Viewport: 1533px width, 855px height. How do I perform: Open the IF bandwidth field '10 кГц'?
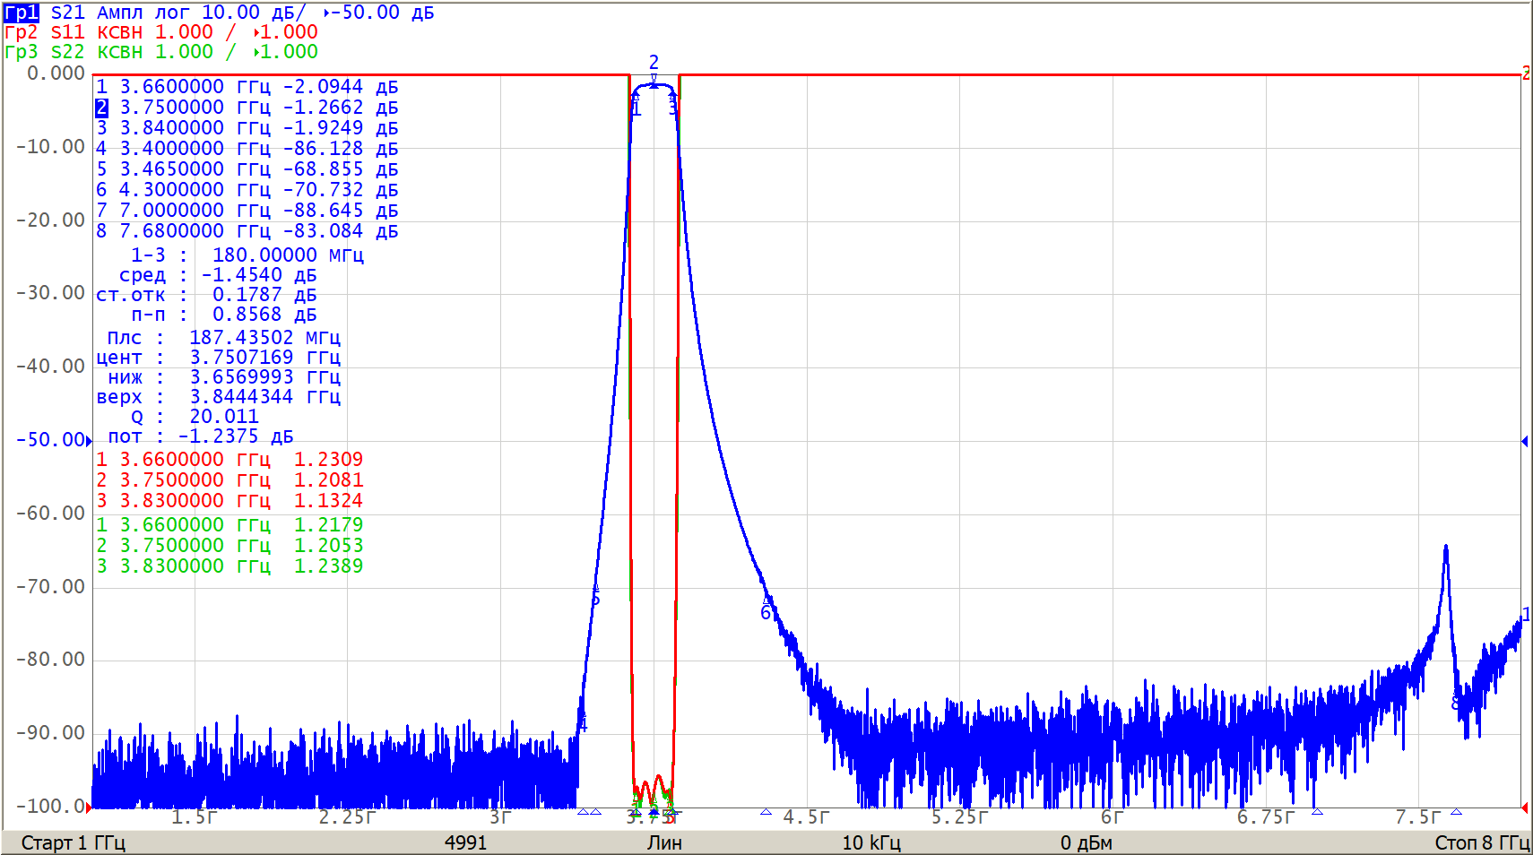(x=870, y=842)
